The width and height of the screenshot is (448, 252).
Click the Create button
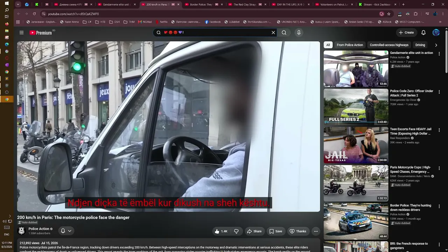point(406,33)
